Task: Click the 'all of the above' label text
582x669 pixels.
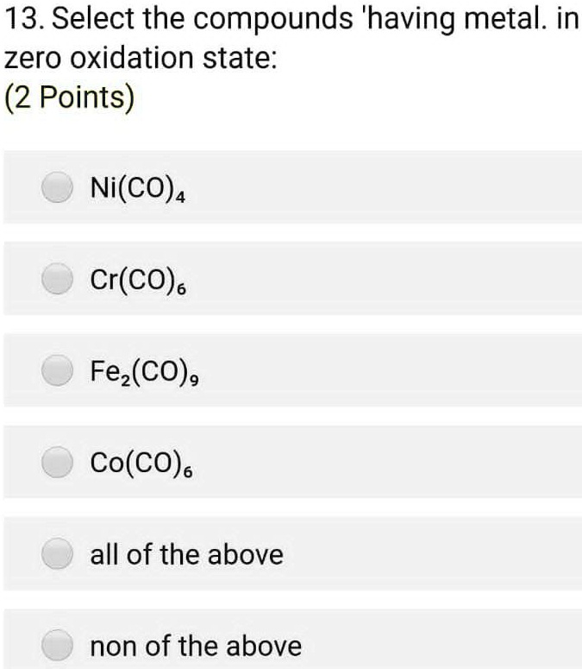Action: [186, 555]
